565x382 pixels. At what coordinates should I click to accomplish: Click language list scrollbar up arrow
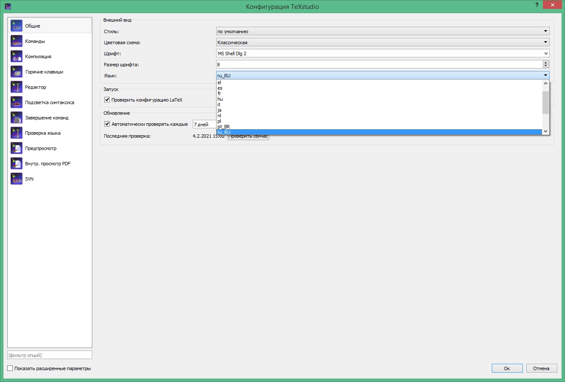[545, 83]
